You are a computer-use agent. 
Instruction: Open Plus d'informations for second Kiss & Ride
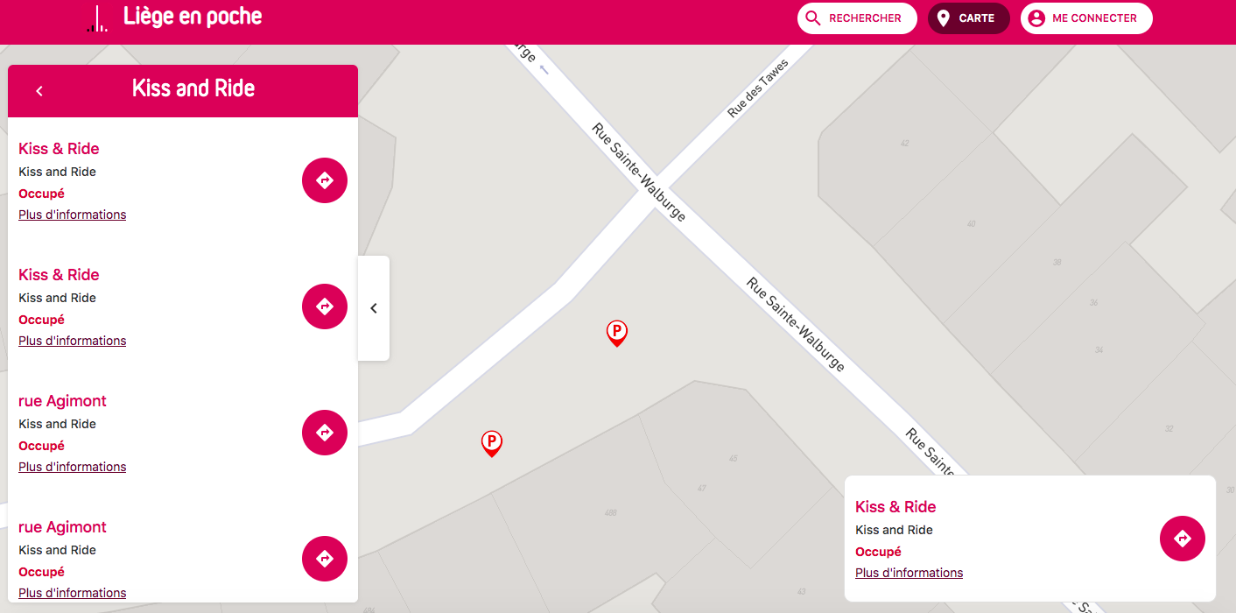tap(73, 341)
